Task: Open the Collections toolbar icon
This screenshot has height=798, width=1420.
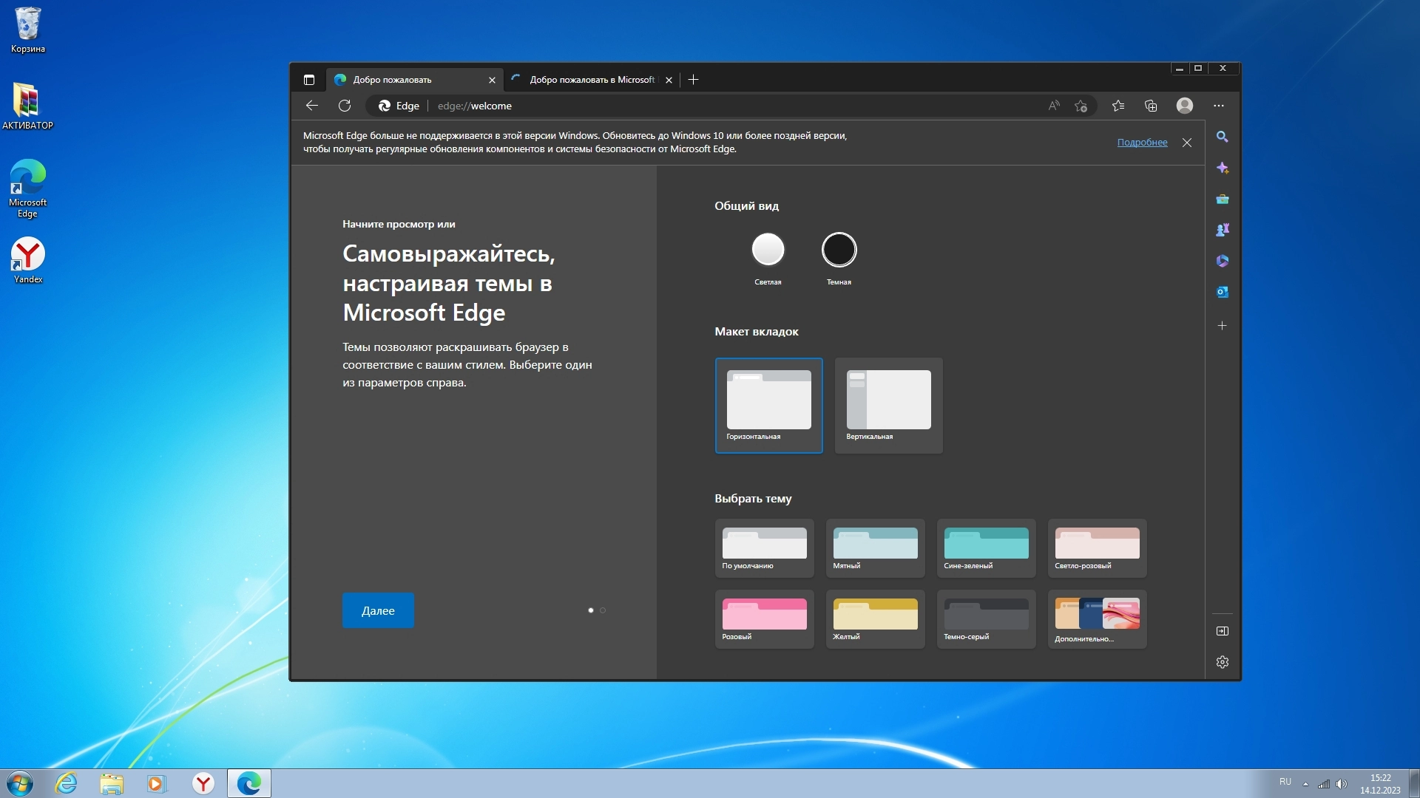Action: click(1151, 106)
